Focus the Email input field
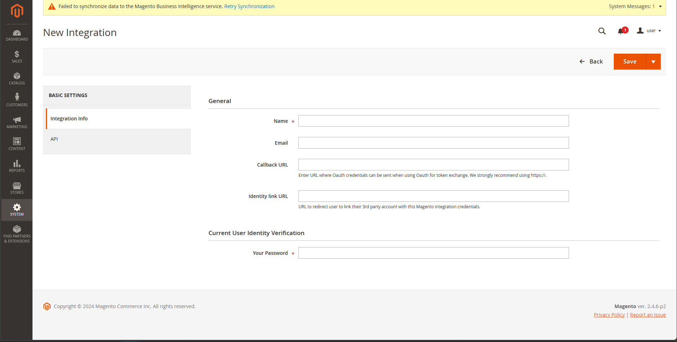677x342 pixels. pos(433,143)
